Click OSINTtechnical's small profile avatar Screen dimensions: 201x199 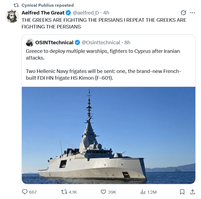click(30, 42)
